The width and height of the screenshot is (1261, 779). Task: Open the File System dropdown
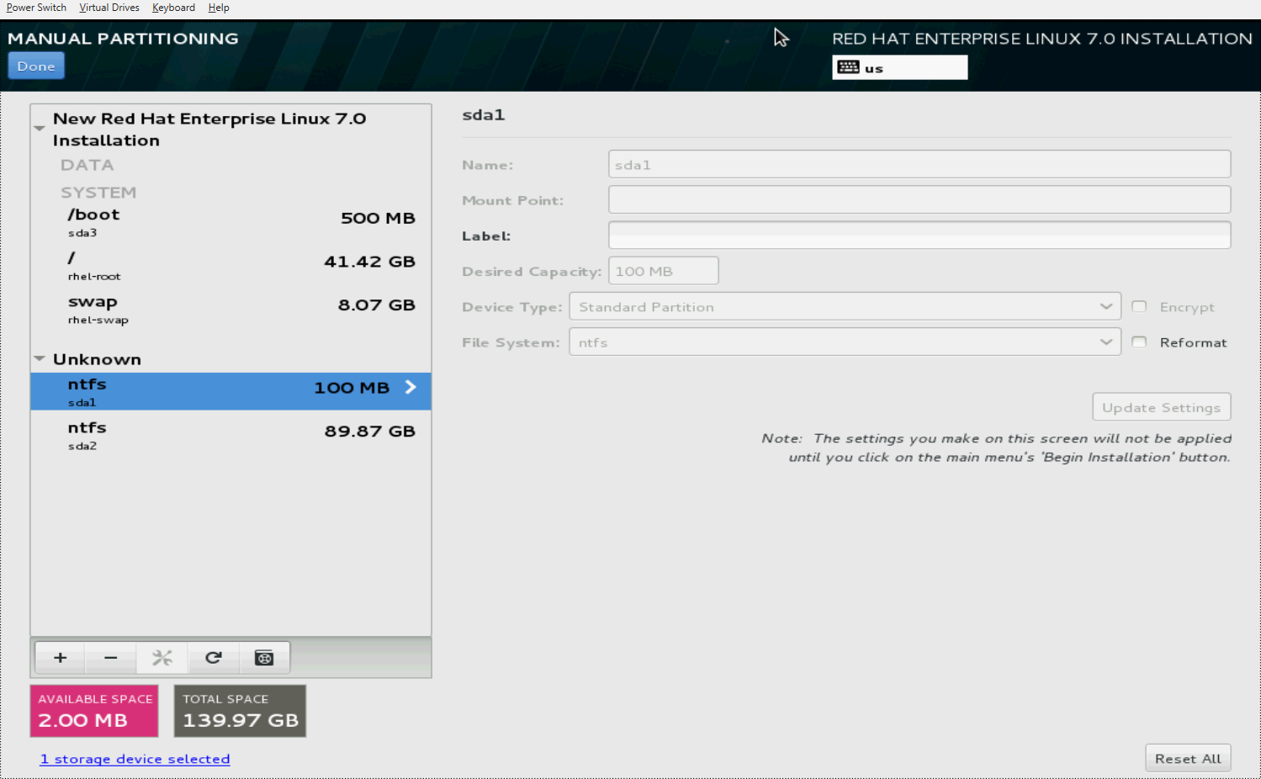(845, 342)
